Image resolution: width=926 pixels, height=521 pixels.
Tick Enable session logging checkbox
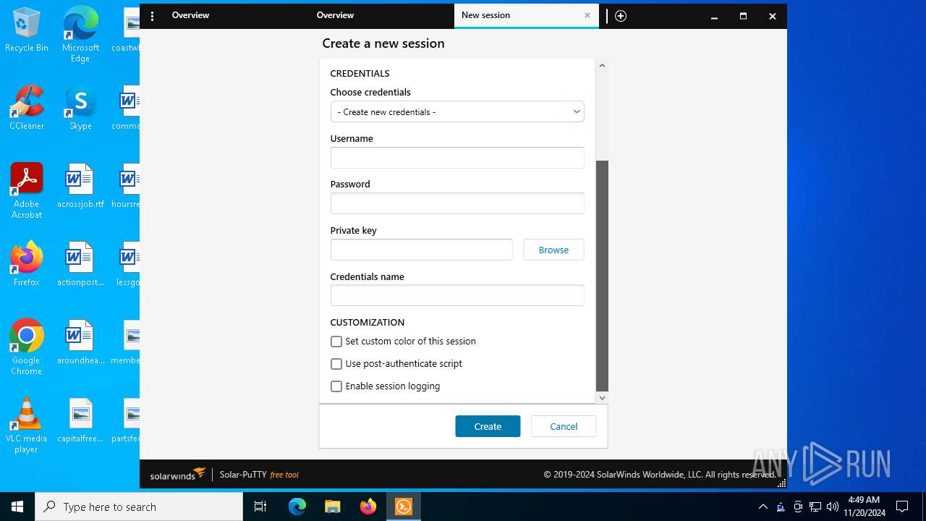click(336, 386)
